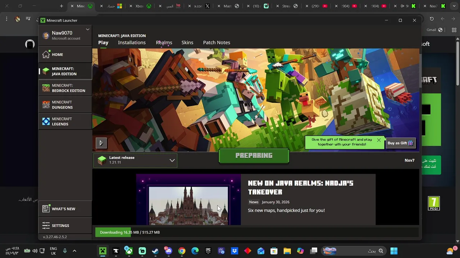Click the Minecraft Launcher title bar logo
The width and height of the screenshot is (460, 258).
[x=43, y=20]
